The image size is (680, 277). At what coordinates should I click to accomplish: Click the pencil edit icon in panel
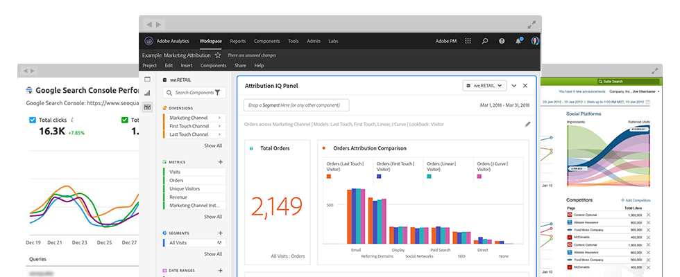click(x=527, y=124)
